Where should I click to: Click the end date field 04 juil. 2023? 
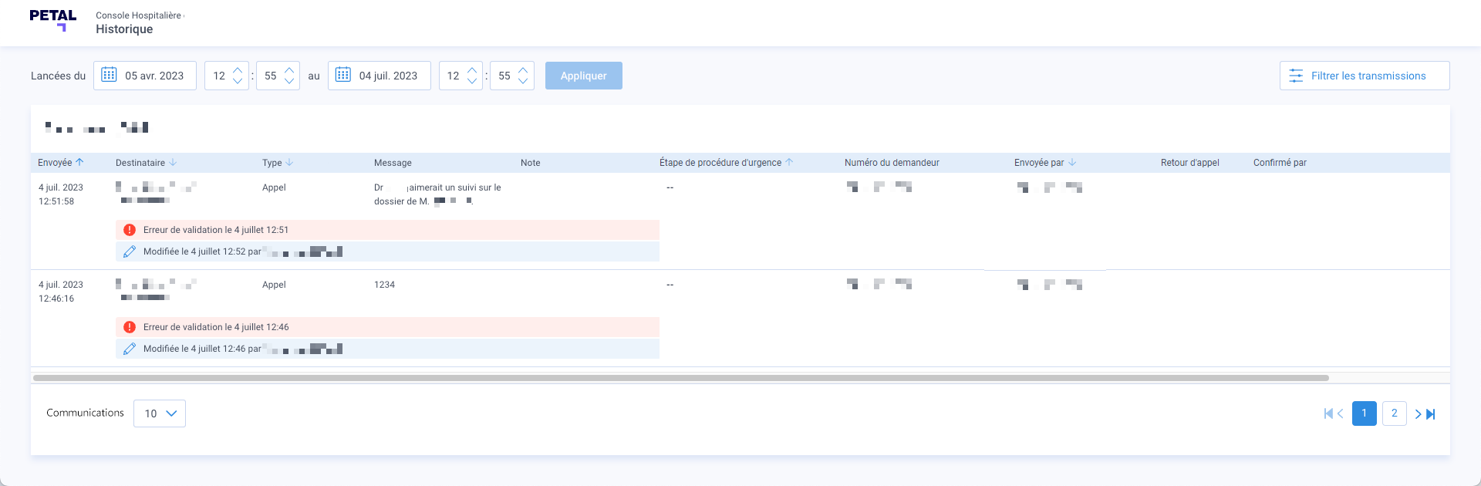(x=380, y=76)
